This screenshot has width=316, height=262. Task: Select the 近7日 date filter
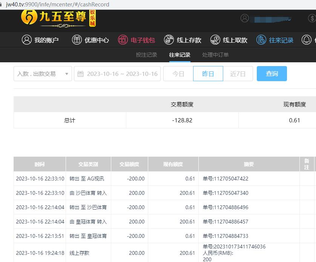[238, 74]
